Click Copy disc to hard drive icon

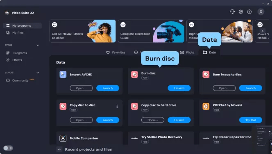[x=134, y=106]
